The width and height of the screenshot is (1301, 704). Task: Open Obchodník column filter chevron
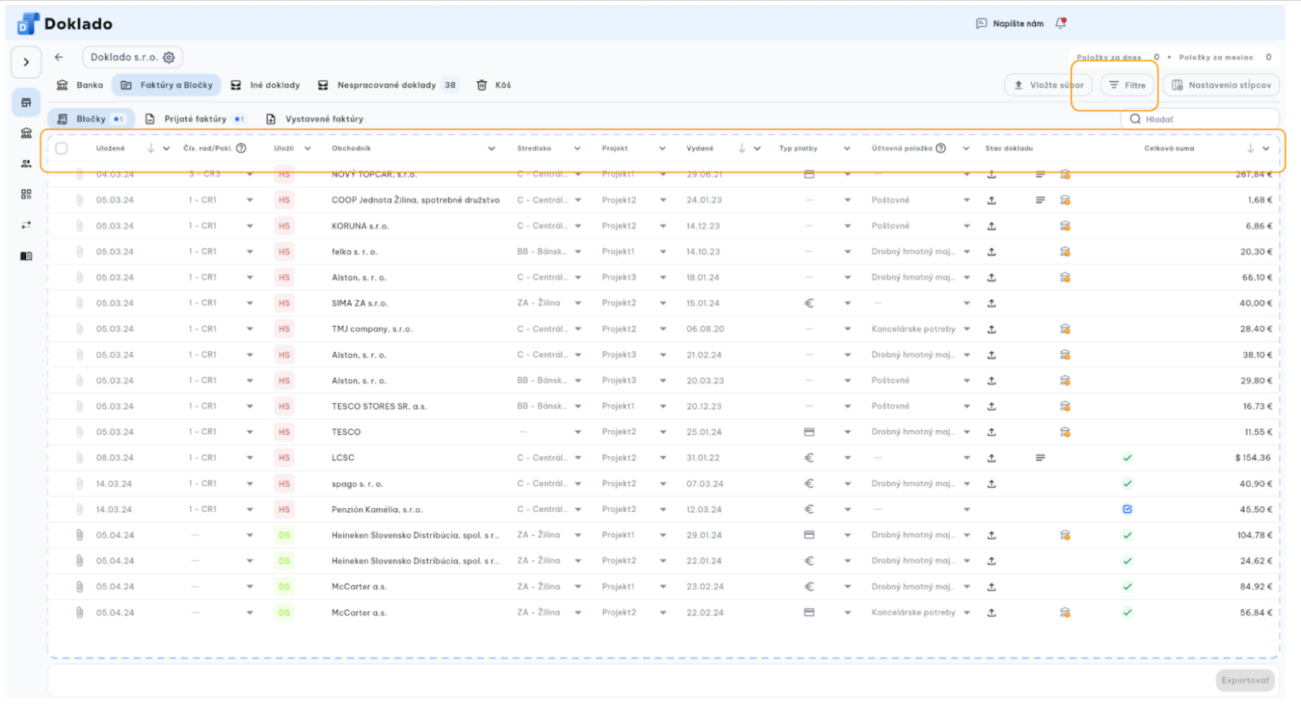491,149
